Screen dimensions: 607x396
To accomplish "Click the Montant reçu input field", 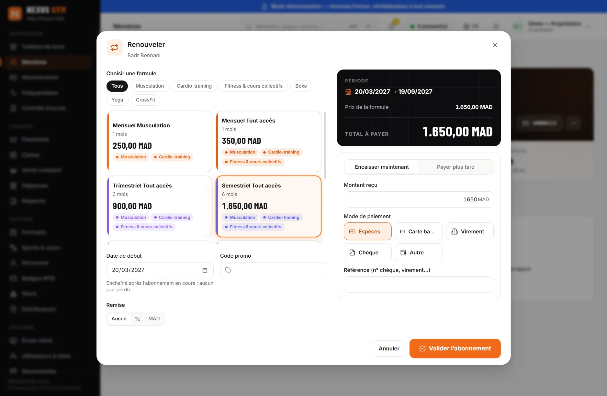I will (x=419, y=199).
